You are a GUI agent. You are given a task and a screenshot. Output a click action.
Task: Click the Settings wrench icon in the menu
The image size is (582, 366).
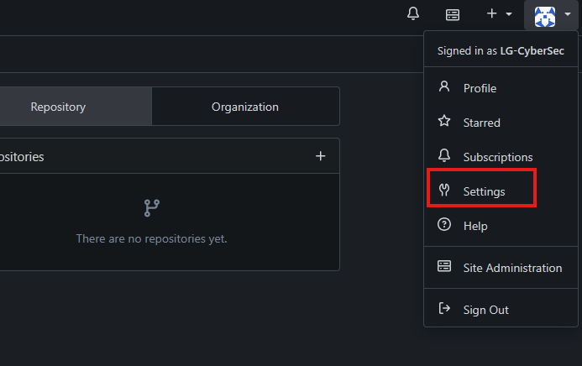444,191
